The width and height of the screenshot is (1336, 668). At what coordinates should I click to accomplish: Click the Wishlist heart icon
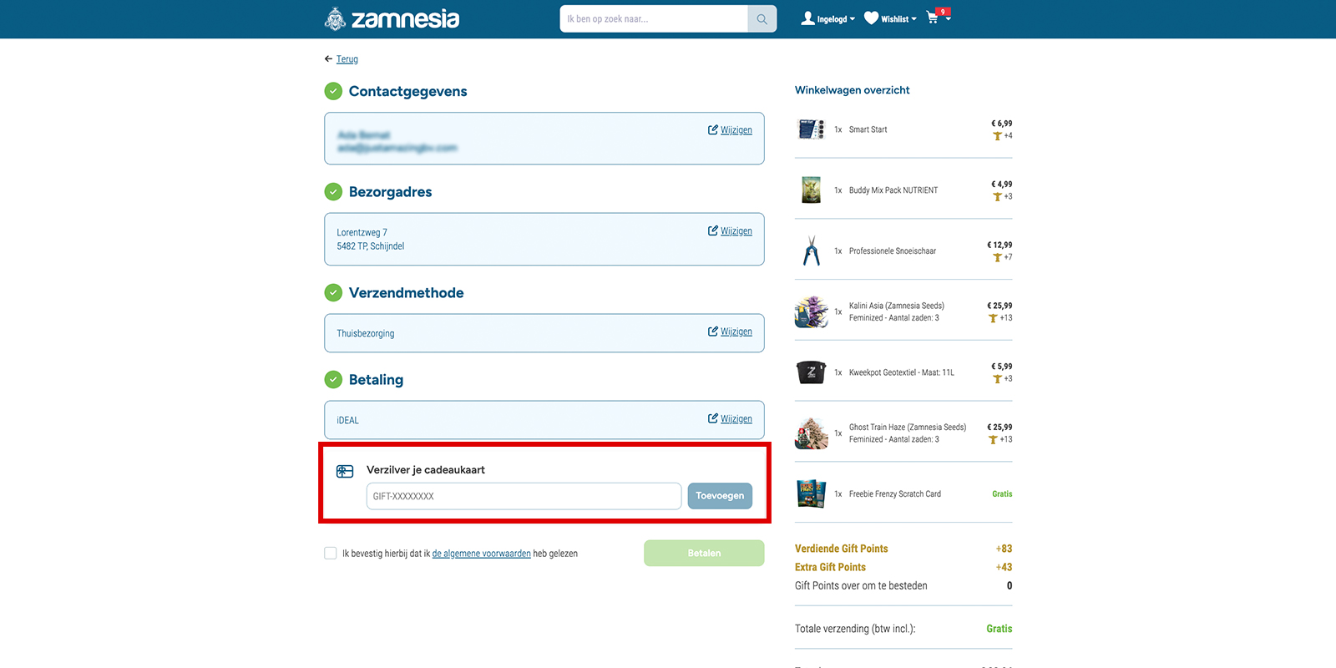click(x=871, y=18)
